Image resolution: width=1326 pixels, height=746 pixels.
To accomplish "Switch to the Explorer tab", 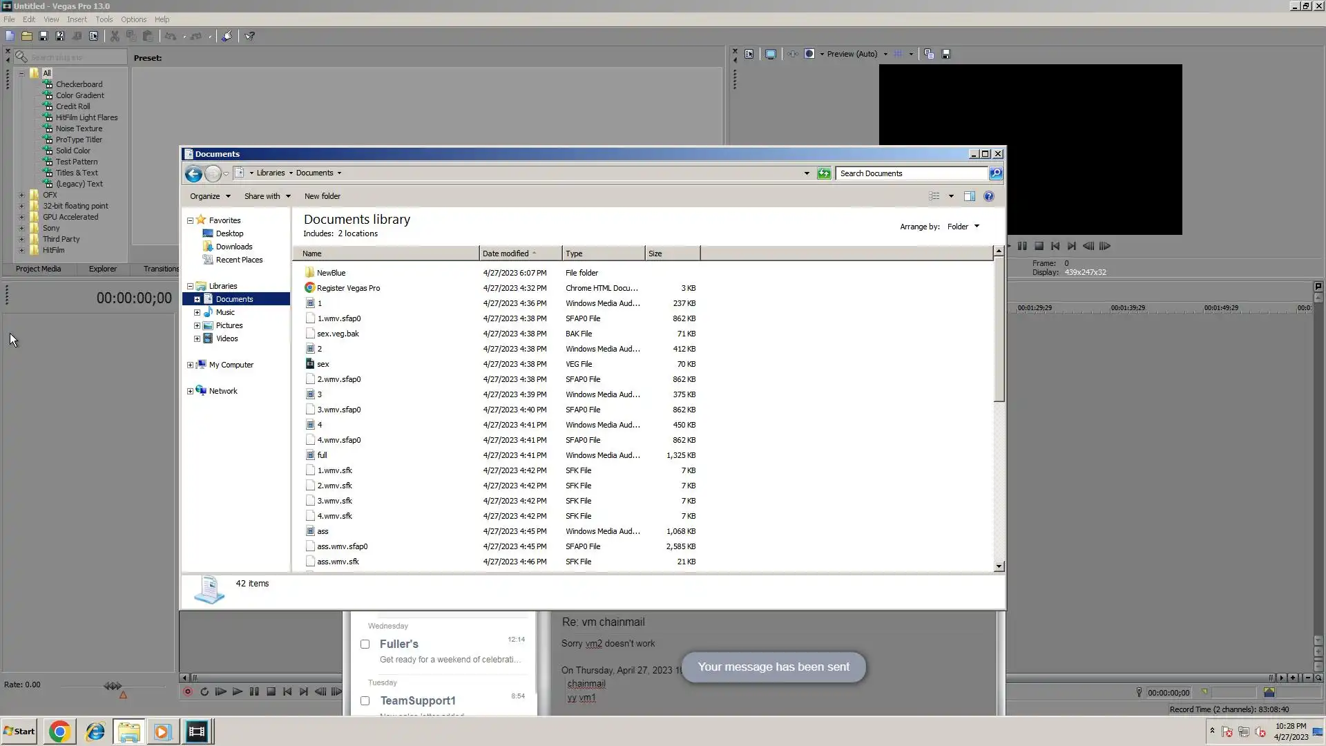I will coord(102,269).
